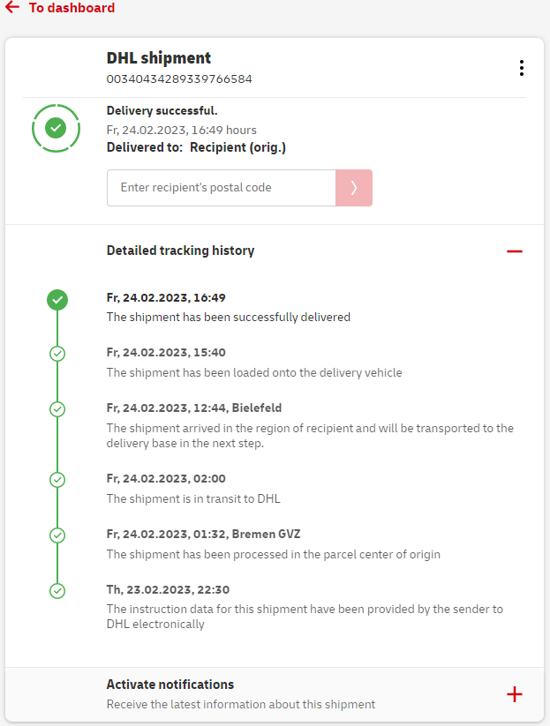
Task: Click the 02:00 in transit timeline checkmark
Action: 57,480
